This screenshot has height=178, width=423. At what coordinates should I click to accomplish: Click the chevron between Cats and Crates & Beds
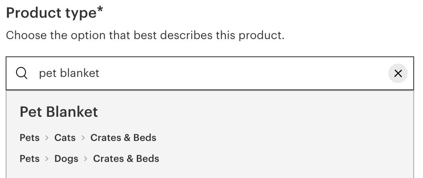pos(83,138)
